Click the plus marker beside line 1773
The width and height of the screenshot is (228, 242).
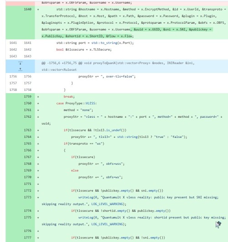tap(38, 197)
